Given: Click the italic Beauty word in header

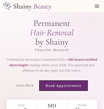Looking at the screenshot, I should click(x=42, y=7).
